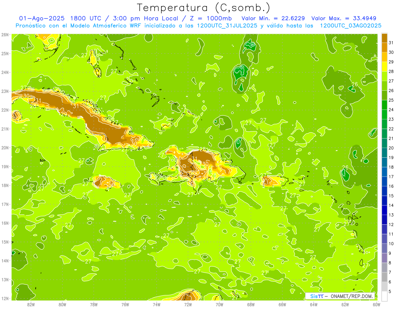Image resolution: width=400 pixels, height=309 pixels.
Task: Click the "60W" longitude axis label
Action: pyautogui.click(x=377, y=304)
